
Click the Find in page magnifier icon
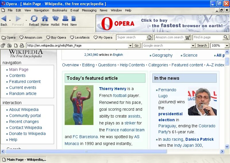pyautogui.click(x=226, y=37)
